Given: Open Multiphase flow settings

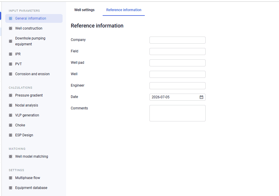Looking at the screenshot, I should (34, 178).
